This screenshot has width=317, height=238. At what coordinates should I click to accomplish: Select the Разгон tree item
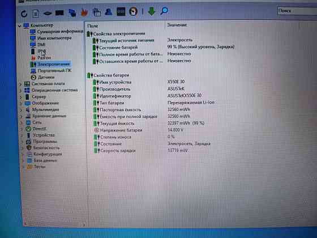41,58
